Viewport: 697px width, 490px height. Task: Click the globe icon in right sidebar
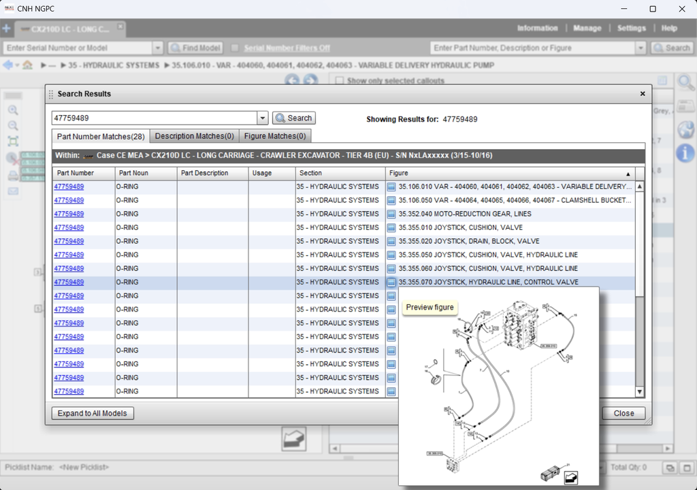(685, 129)
